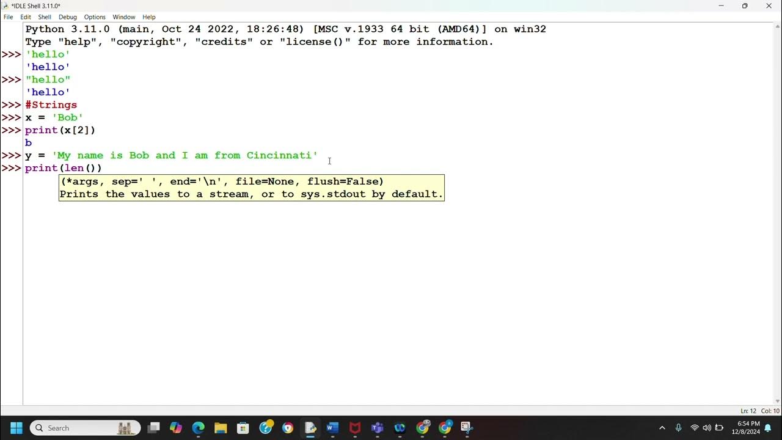Image resolution: width=782 pixels, height=440 pixels.
Task: Open the Help menu
Action: pos(149,17)
